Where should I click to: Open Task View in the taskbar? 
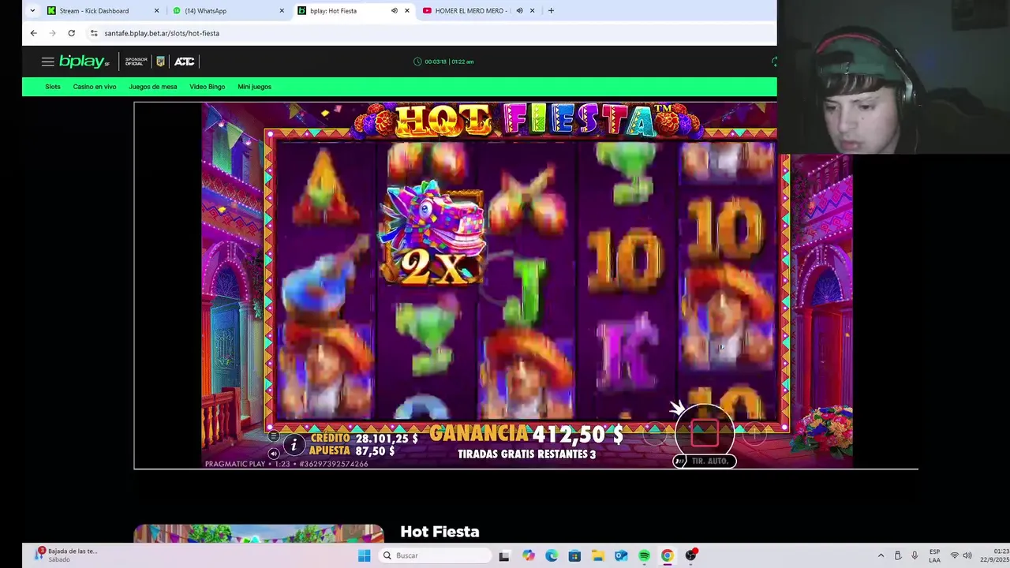[504, 555]
